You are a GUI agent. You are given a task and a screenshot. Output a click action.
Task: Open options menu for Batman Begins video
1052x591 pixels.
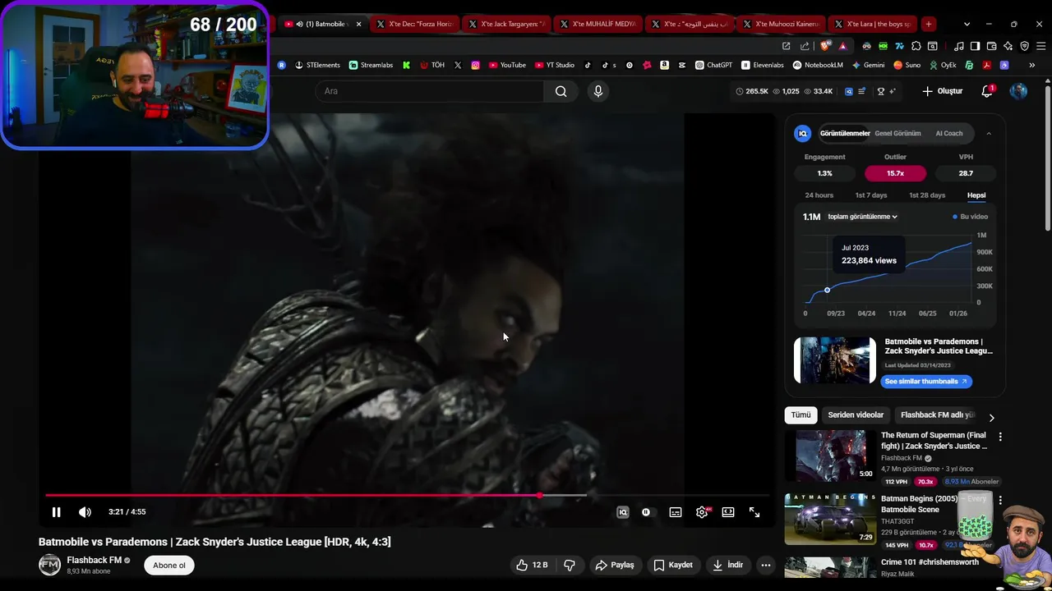click(1000, 499)
